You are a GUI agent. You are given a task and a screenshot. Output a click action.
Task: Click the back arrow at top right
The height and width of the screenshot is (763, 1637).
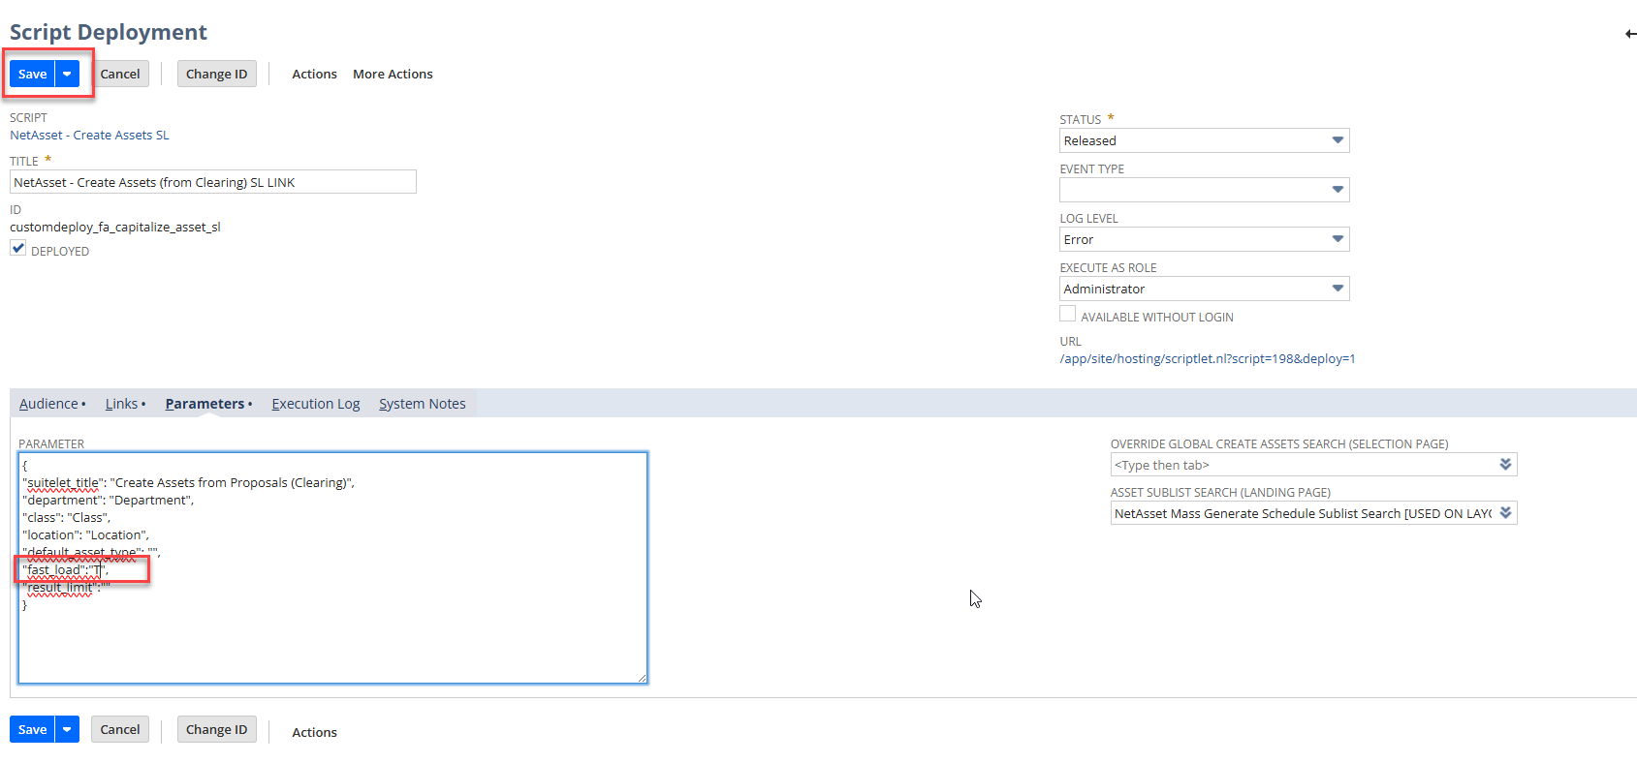1630,34
